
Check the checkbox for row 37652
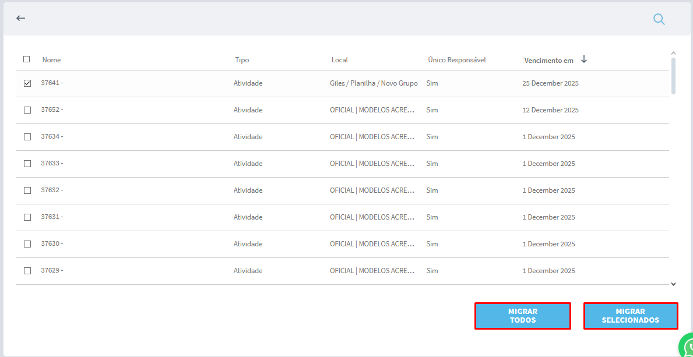coord(27,110)
